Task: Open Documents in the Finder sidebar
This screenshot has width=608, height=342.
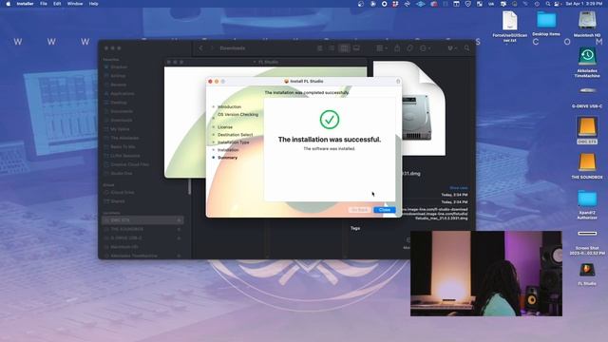Action: [x=122, y=111]
